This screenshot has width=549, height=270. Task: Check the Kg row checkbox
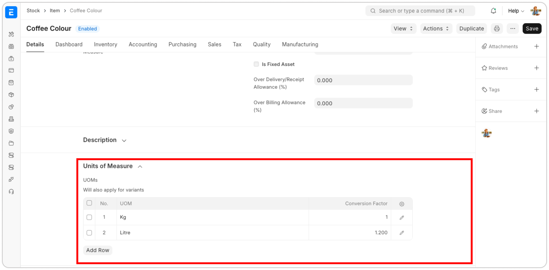(89, 217)
